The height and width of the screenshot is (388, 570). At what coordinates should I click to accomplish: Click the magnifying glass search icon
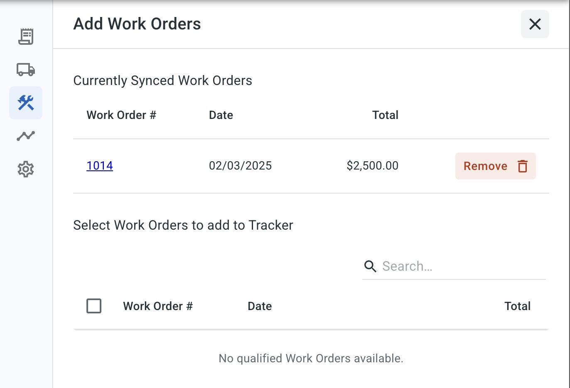click(x=370, y=266)
